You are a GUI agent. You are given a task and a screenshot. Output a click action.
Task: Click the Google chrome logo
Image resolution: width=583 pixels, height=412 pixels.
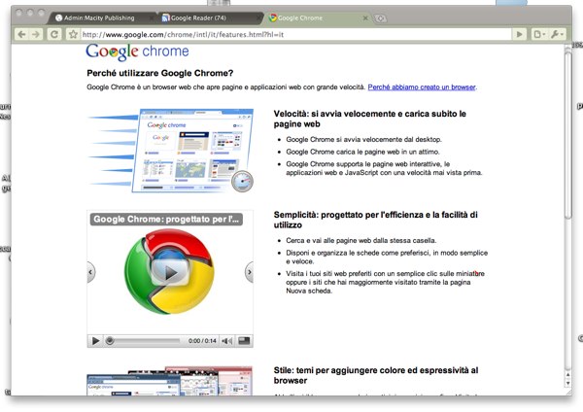[x=137, y=52]
